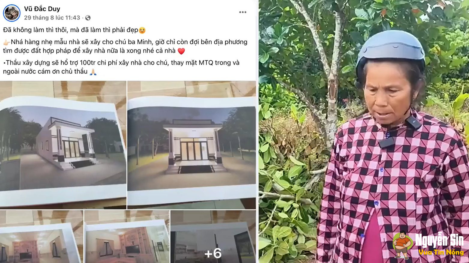469x263 pixels.
Task: Open the angled house render photo
Action: [63, 145]
